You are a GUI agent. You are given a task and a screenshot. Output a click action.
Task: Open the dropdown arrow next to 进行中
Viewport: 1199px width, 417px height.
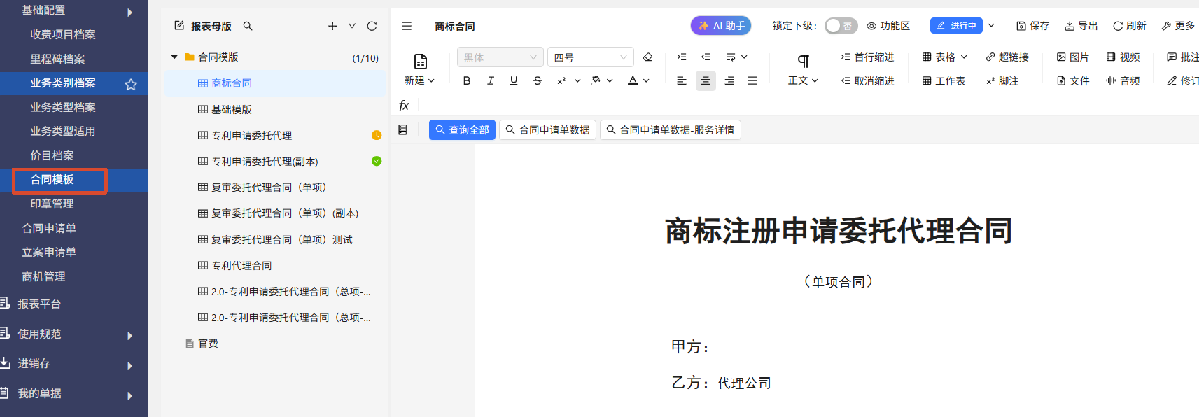click(991, 26)
